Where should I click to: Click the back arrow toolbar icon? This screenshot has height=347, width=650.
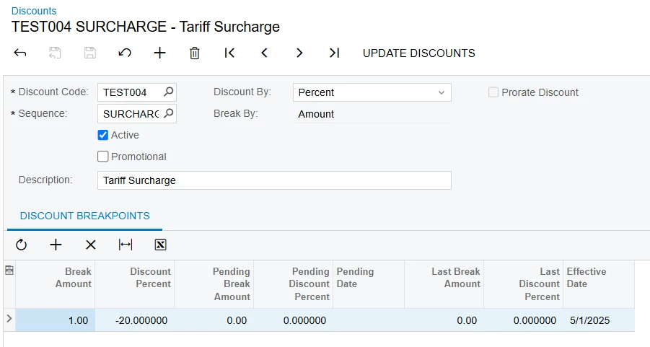point(20,53)
